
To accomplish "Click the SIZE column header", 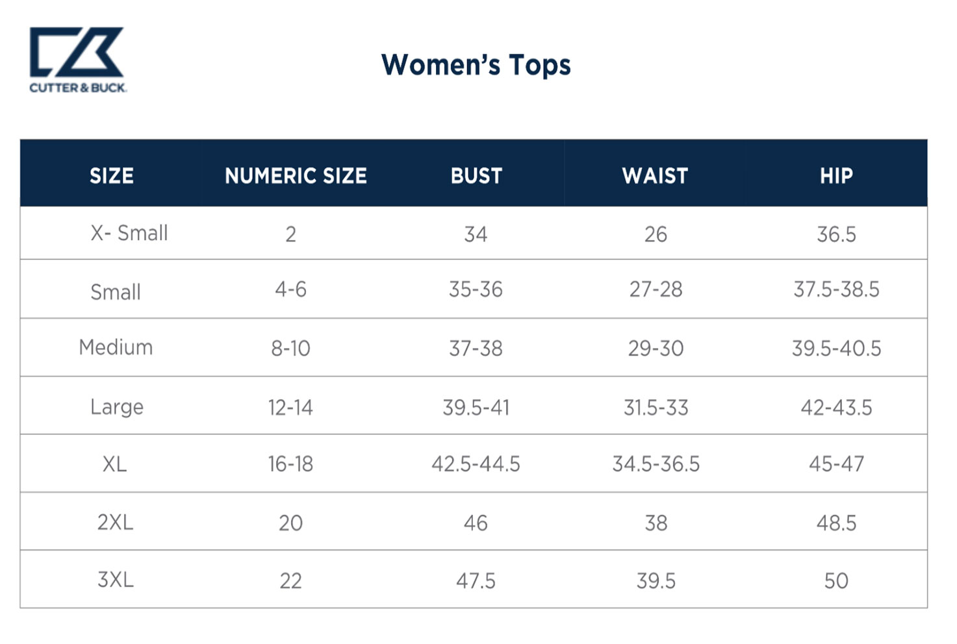I will point(112,176).
